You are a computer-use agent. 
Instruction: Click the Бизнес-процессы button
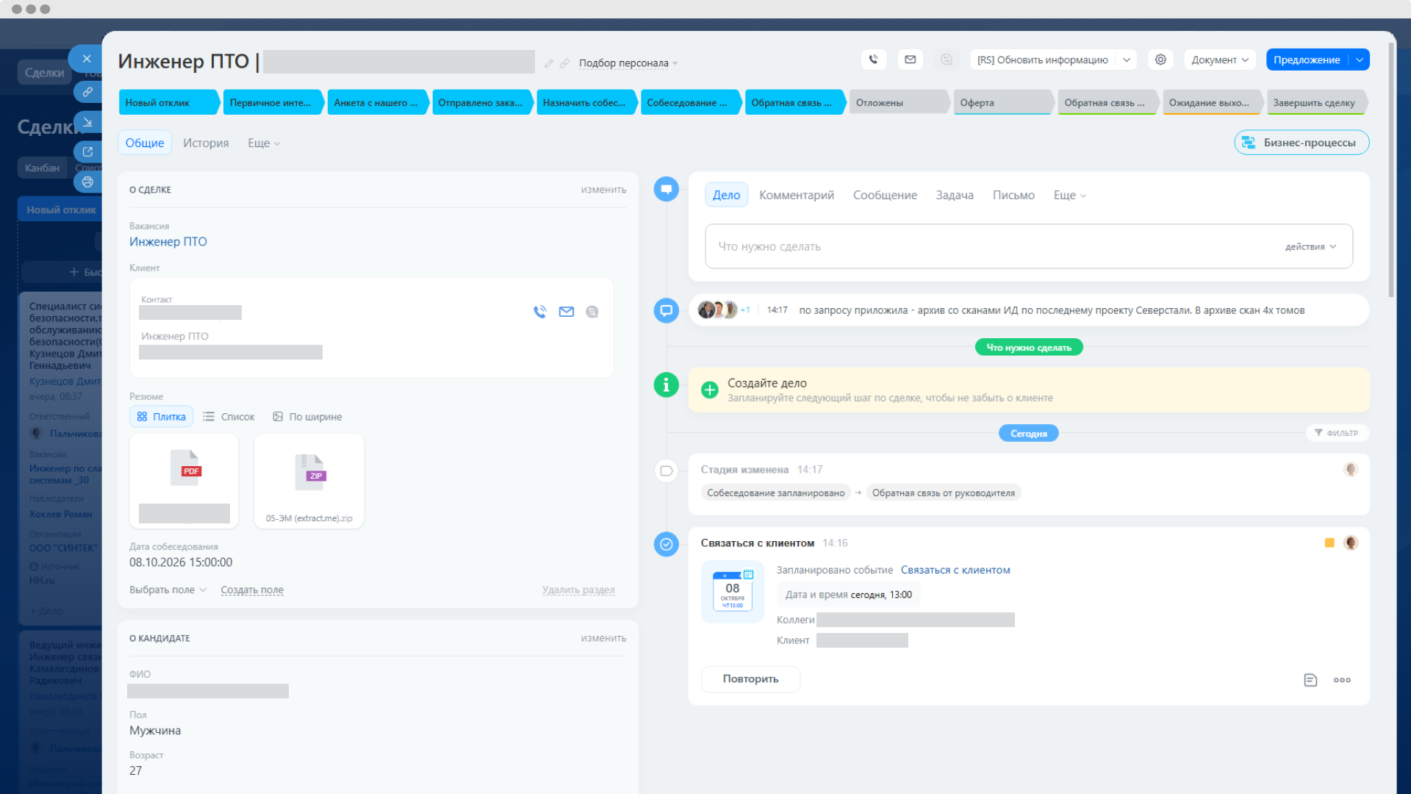[1302, 143]
